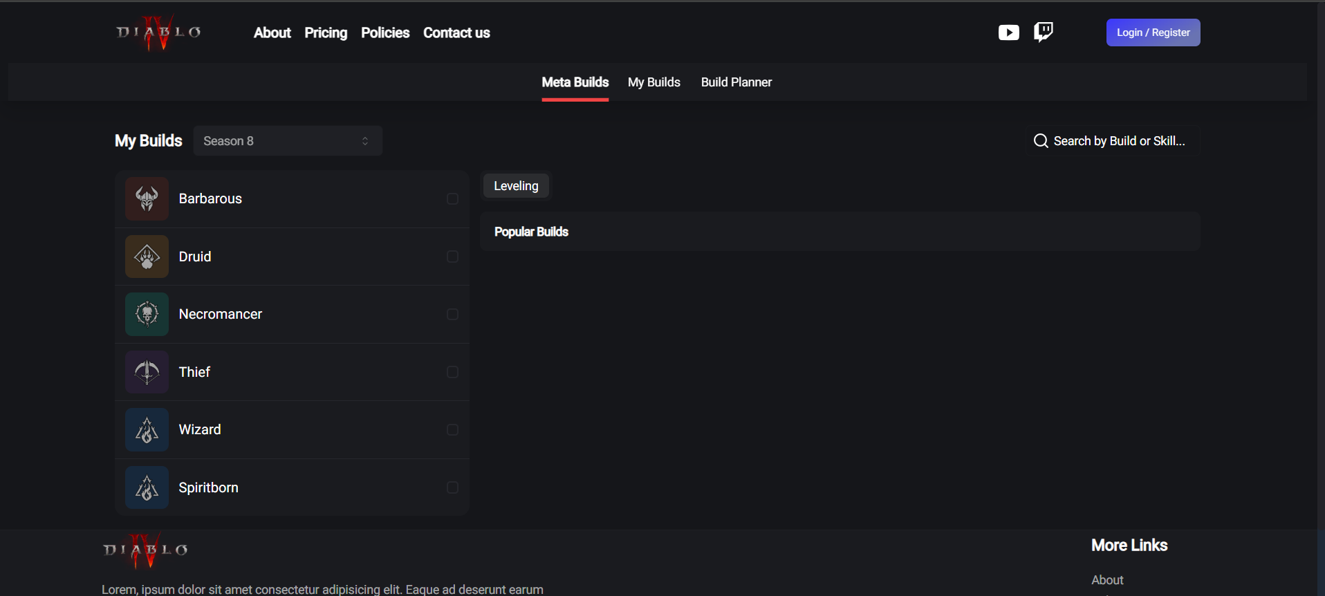Image resolution: width=1325 pixels, height=596 pixels.
Task: Select the Leveling filter button
Action: point(516,186)
